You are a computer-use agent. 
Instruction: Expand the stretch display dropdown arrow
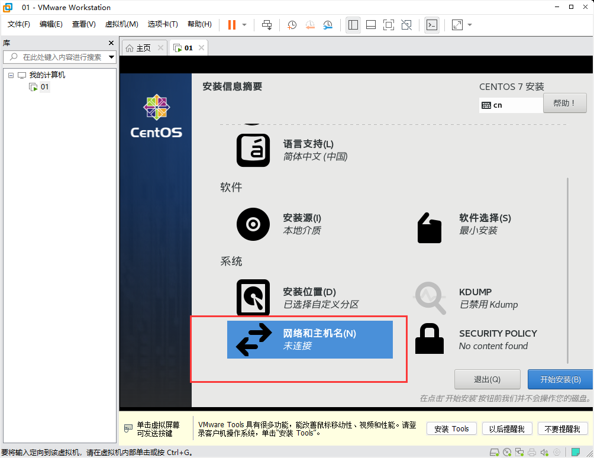[x=470, y=25]
